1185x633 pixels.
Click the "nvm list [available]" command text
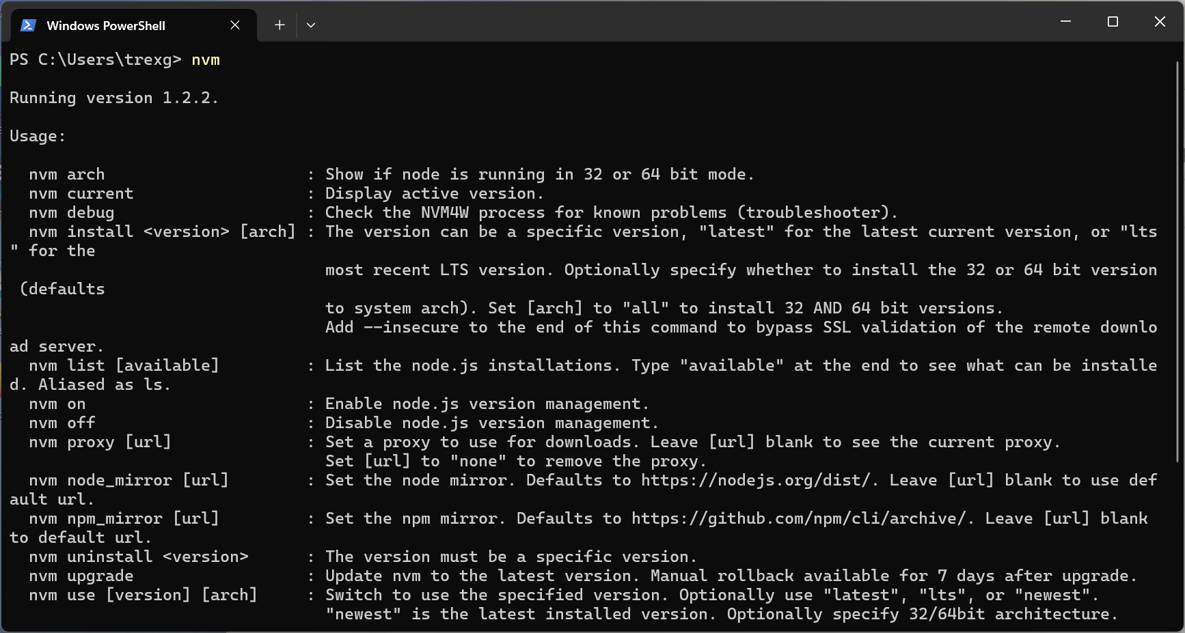[124, 366]
